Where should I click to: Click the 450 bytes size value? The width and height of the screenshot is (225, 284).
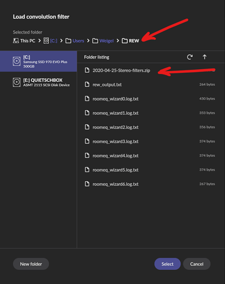(x=207, y=99)
